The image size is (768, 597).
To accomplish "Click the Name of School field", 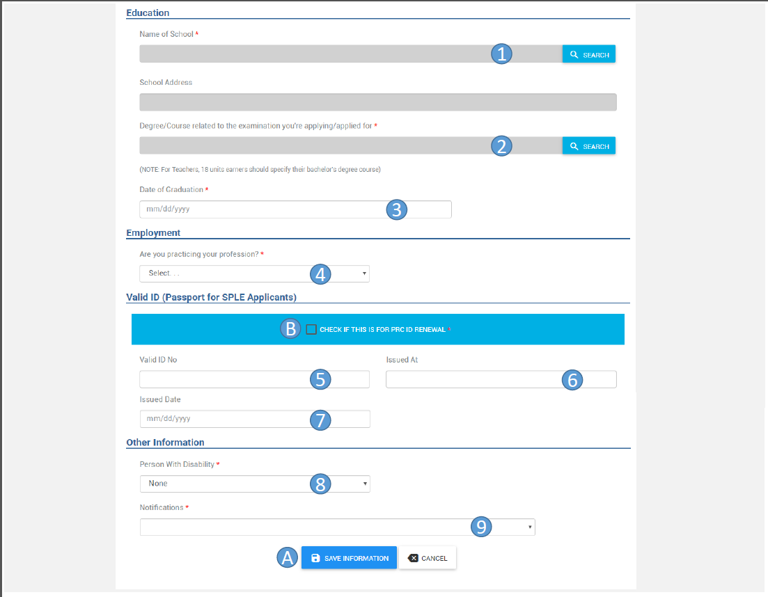I will (351, 54).
